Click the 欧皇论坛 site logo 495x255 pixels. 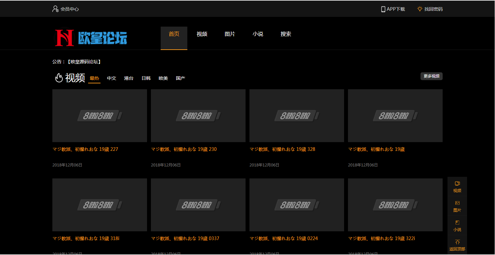click(x=91, y=38)
